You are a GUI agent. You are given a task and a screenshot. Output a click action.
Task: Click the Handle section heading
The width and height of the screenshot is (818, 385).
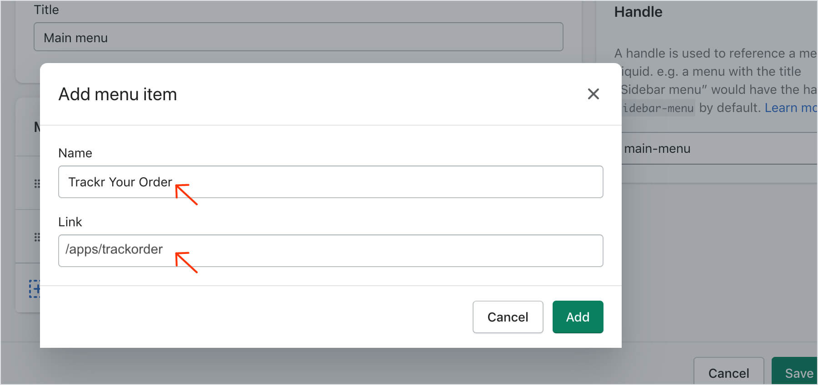(x=638, y=12)
